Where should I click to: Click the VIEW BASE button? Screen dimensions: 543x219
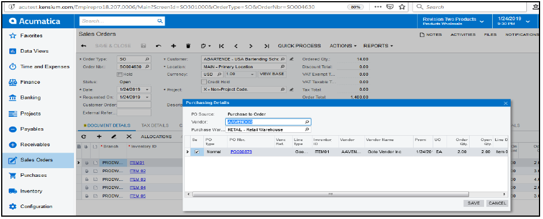pos(272,74)
